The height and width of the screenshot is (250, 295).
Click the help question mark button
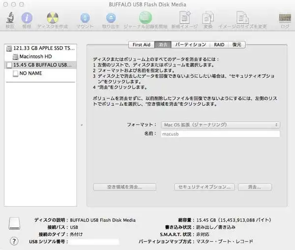click(14, 241)
